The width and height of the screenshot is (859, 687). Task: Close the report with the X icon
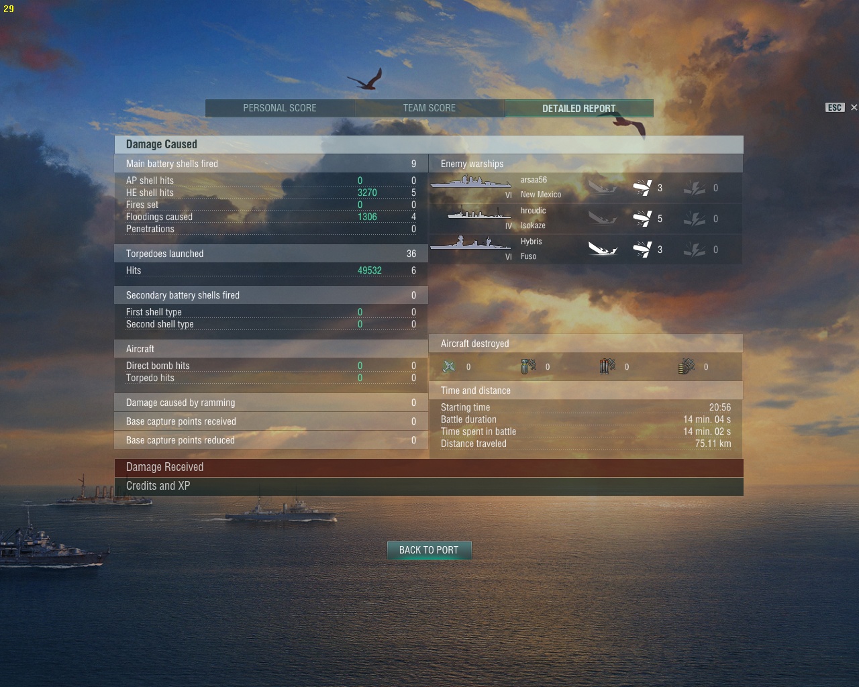coord(854,107)
